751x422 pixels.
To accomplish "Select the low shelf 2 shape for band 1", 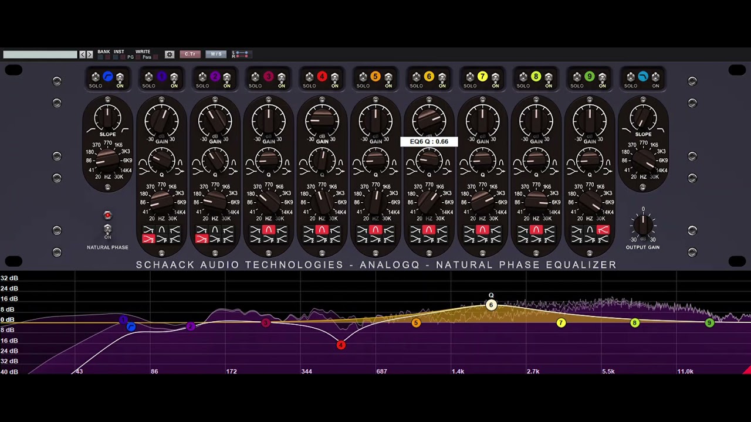I will (x=148, y=239).
